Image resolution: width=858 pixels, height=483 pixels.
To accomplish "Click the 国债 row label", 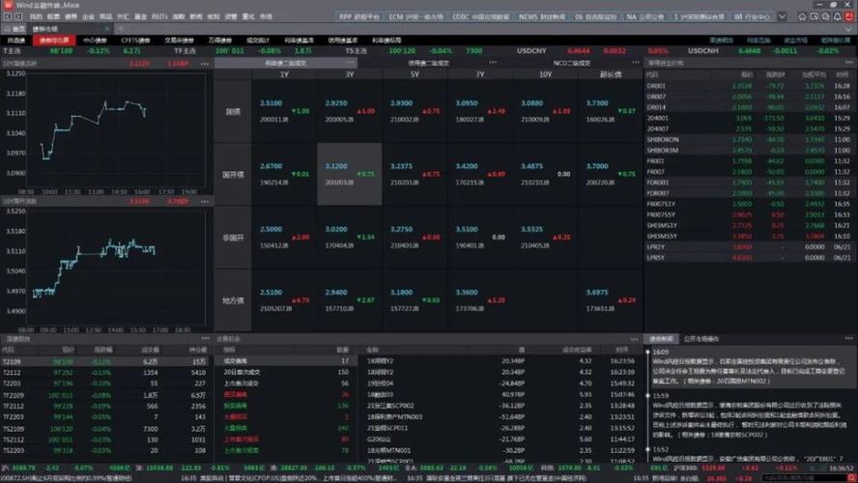I will 232,111.
